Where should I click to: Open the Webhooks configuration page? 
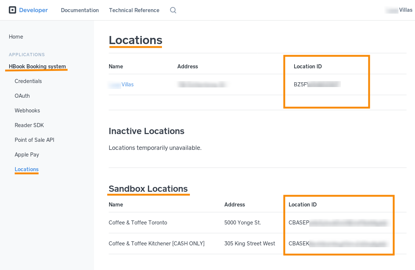(27, 111)
